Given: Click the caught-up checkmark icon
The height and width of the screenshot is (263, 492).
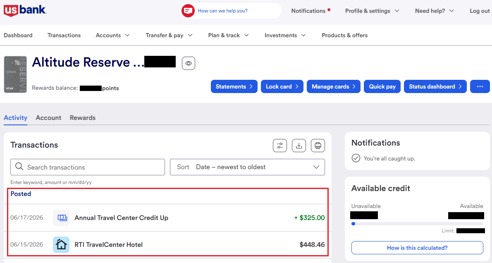Looking at the screenshot, I should [x=356, y=158].
